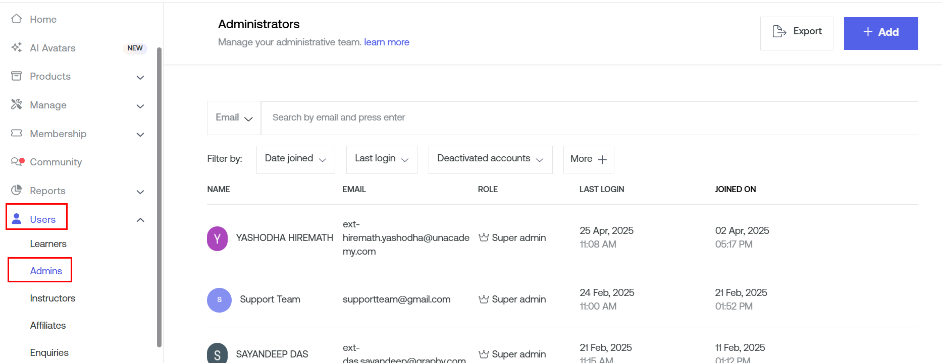This screenshot has height=363, width=942.
Task: Click the Export button
Action: (x=797, y=32)
